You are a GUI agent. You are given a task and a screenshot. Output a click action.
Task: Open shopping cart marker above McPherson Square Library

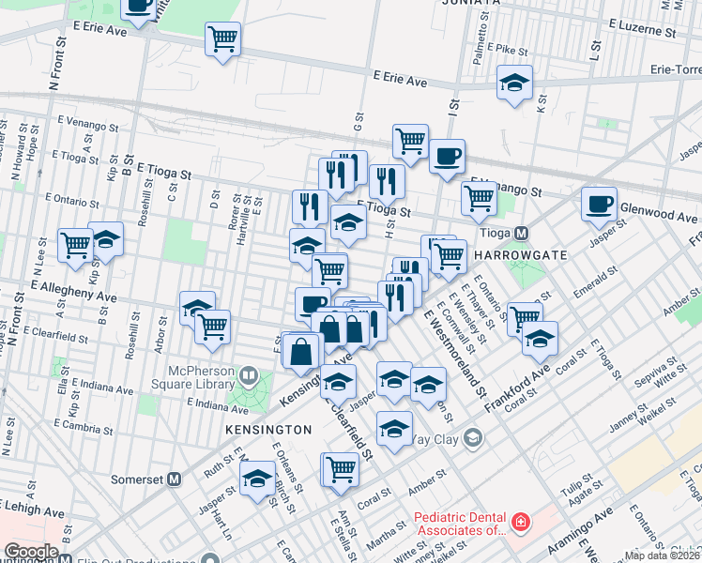click(x=213, y=331)
